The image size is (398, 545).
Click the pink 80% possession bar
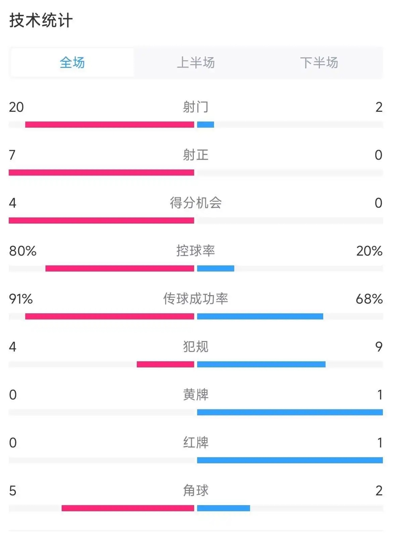coord(120,269)
